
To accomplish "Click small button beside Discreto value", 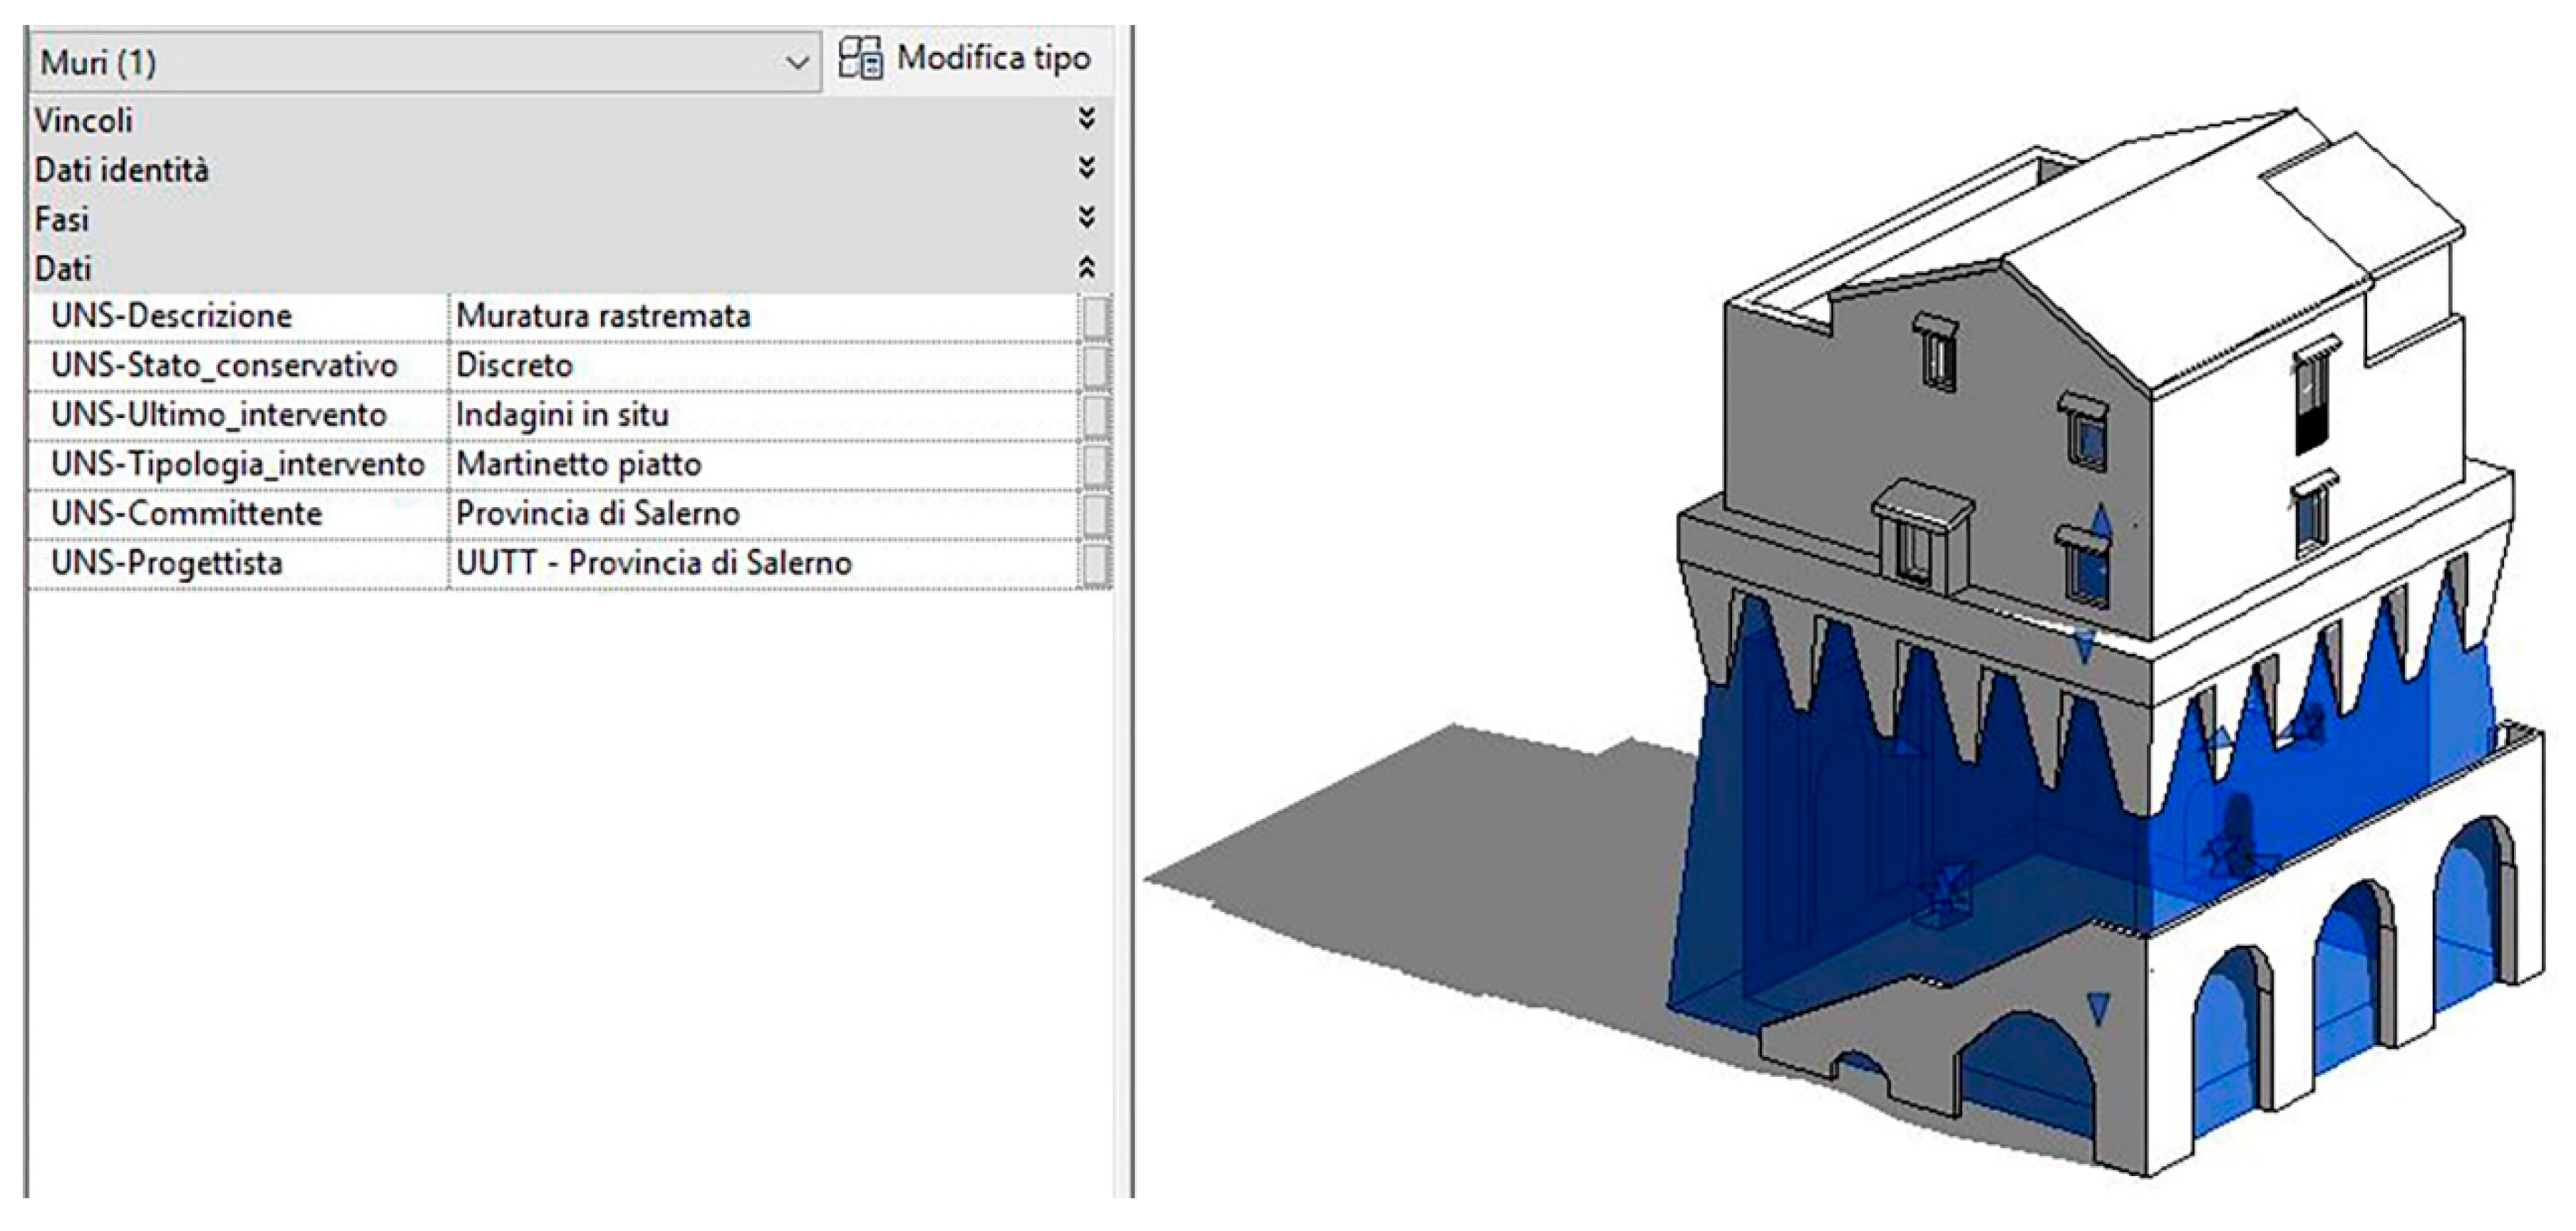I will pyautogui.click(x=1095, y=365).
